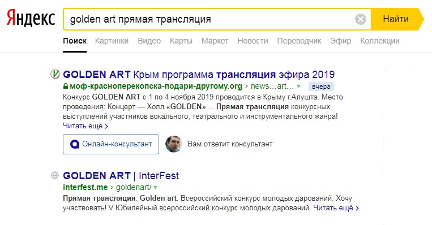This screenshot has width=432, height=225.
Task: Expand the dropdown arrow next to news…art…
Action: 298,86
